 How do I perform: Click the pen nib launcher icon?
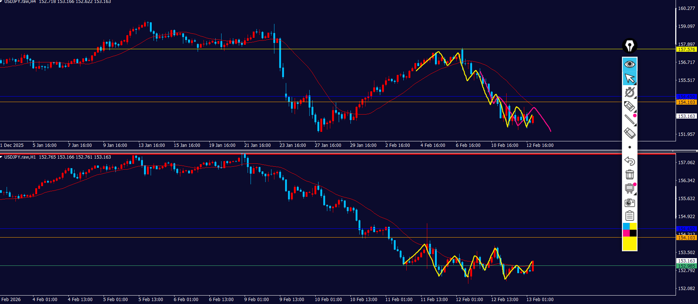coord(629,46)
